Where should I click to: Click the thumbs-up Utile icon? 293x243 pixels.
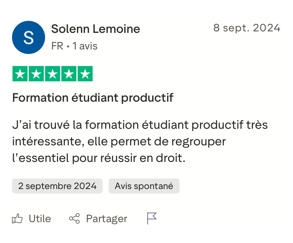[x=17, y=218]
